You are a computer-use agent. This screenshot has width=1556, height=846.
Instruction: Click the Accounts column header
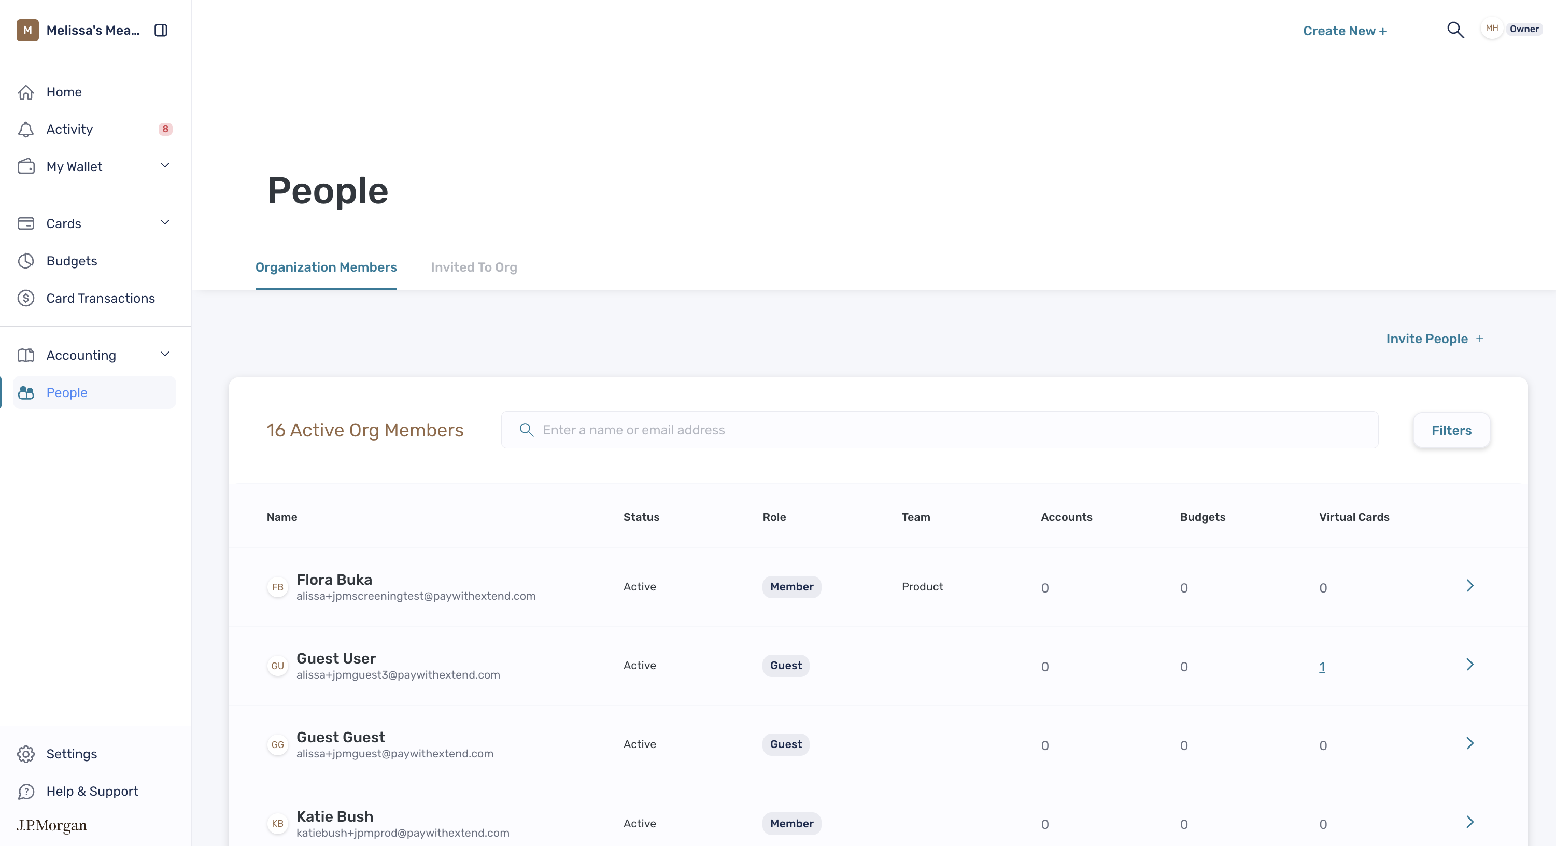1066,517
